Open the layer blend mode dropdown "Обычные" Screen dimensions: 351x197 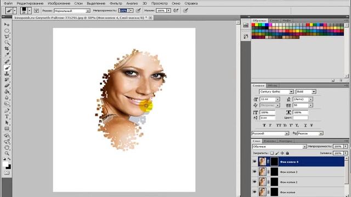click(279, 147)
